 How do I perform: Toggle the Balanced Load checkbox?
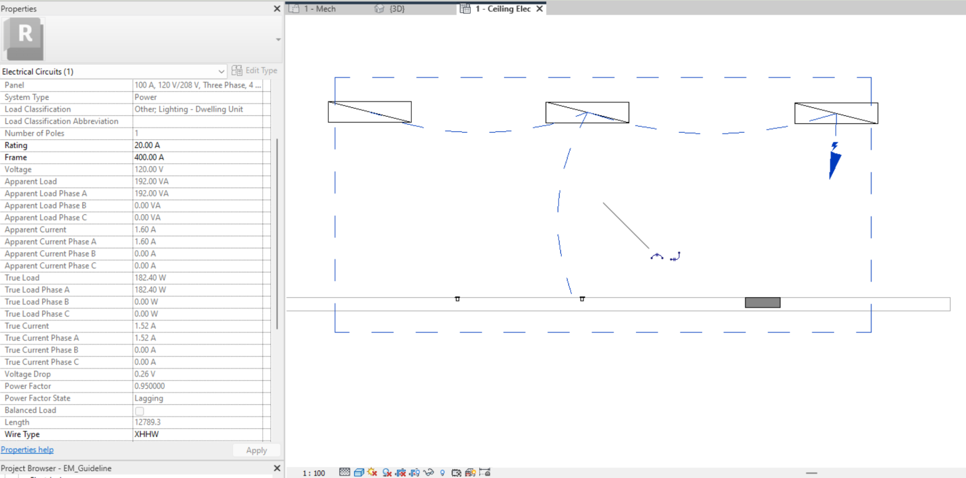140,411
